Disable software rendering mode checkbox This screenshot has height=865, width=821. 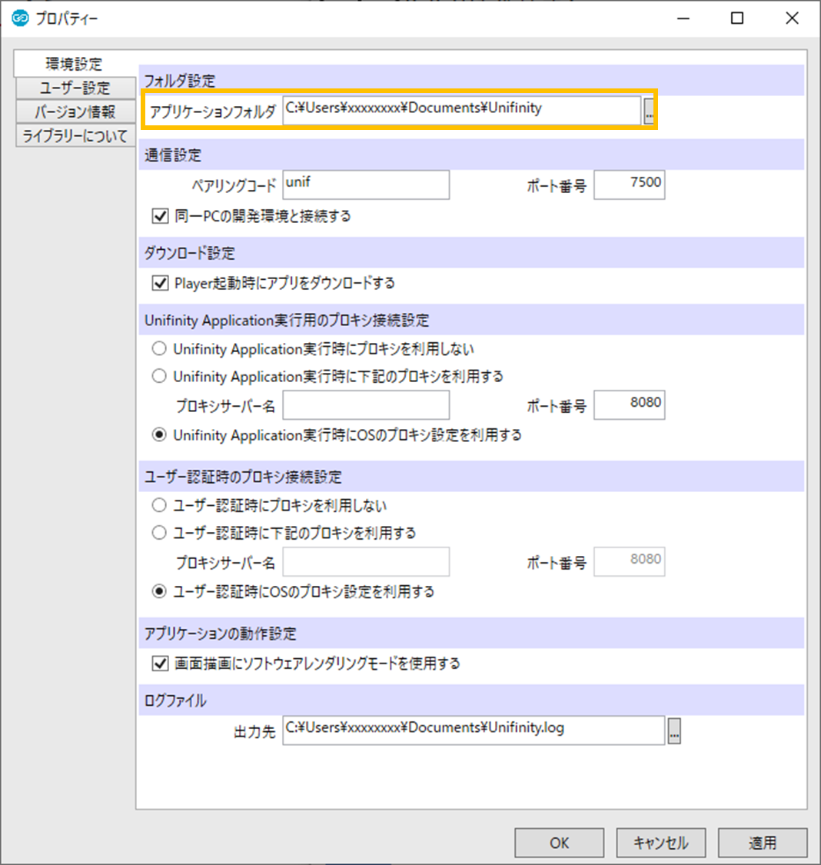tap(161, 663)
